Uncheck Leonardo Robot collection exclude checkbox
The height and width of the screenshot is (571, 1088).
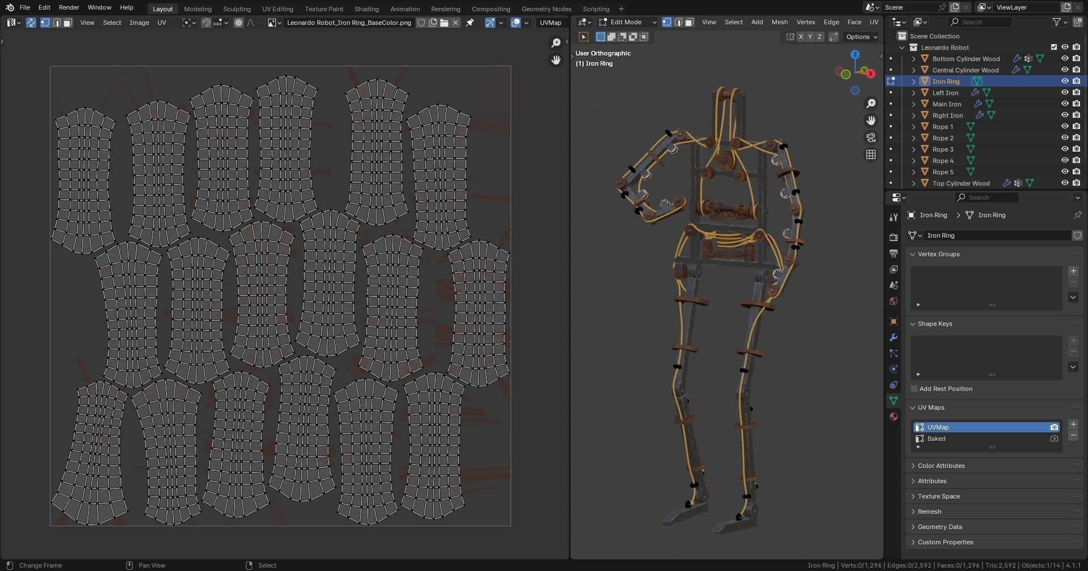click(x=1053, y=48)
